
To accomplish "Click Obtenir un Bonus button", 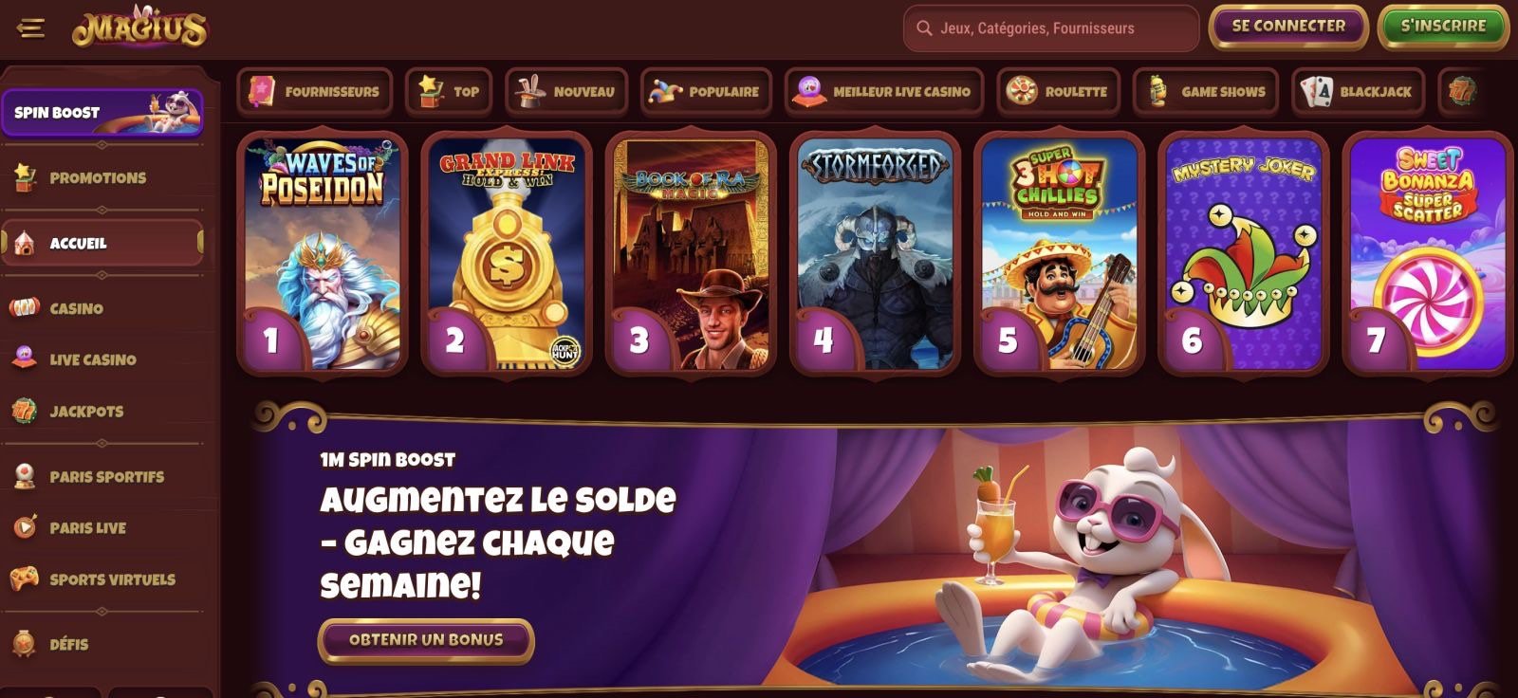I will [x=426, y=640].
